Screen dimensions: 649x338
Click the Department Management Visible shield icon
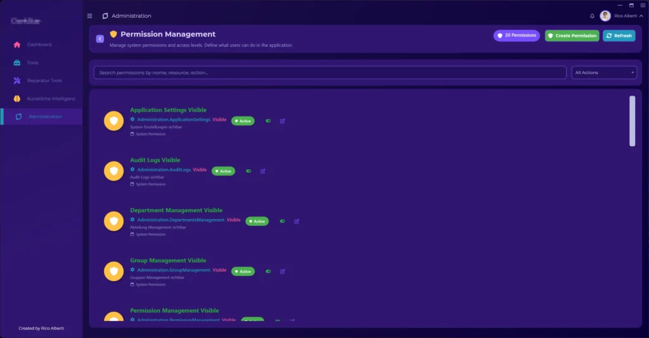coord(114,221)
